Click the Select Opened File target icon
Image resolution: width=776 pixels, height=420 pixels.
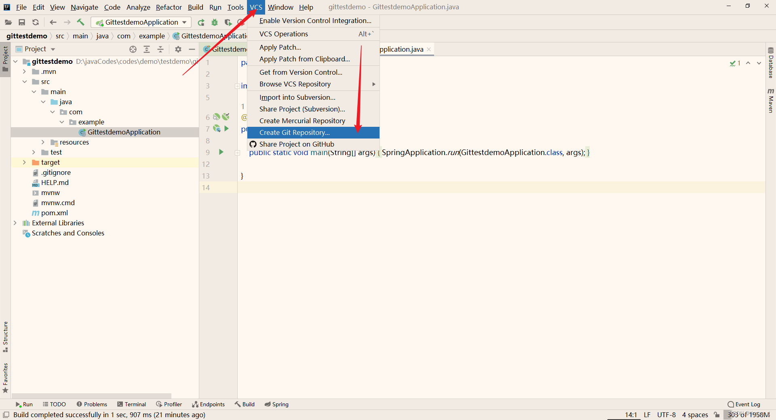tap(133, 49)
